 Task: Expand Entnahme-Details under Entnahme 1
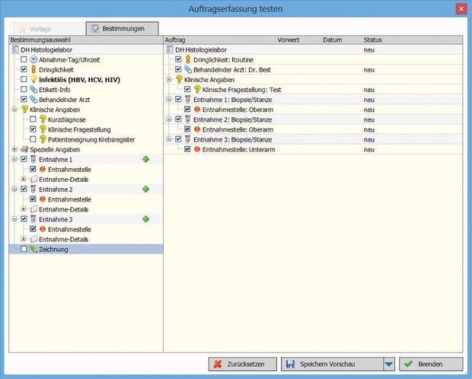point(24,179)
